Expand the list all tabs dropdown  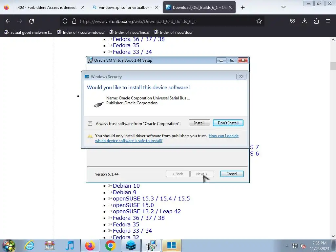tap(283, 7)
